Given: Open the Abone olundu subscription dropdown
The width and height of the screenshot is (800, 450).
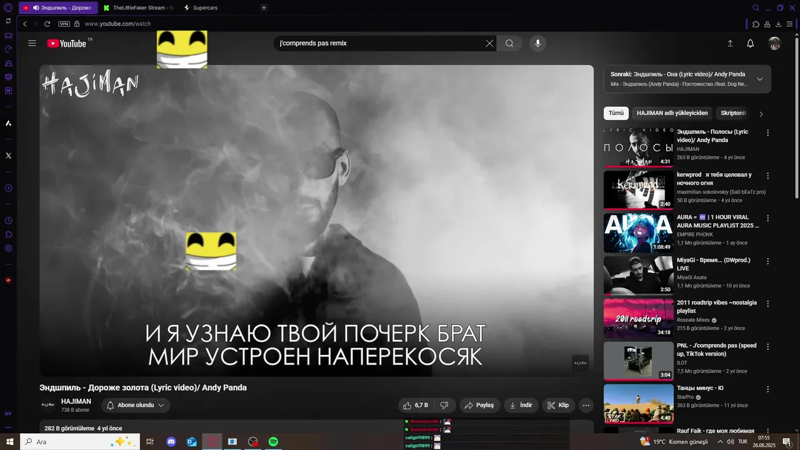Looking at the screenshot, I should coord(136,405).
